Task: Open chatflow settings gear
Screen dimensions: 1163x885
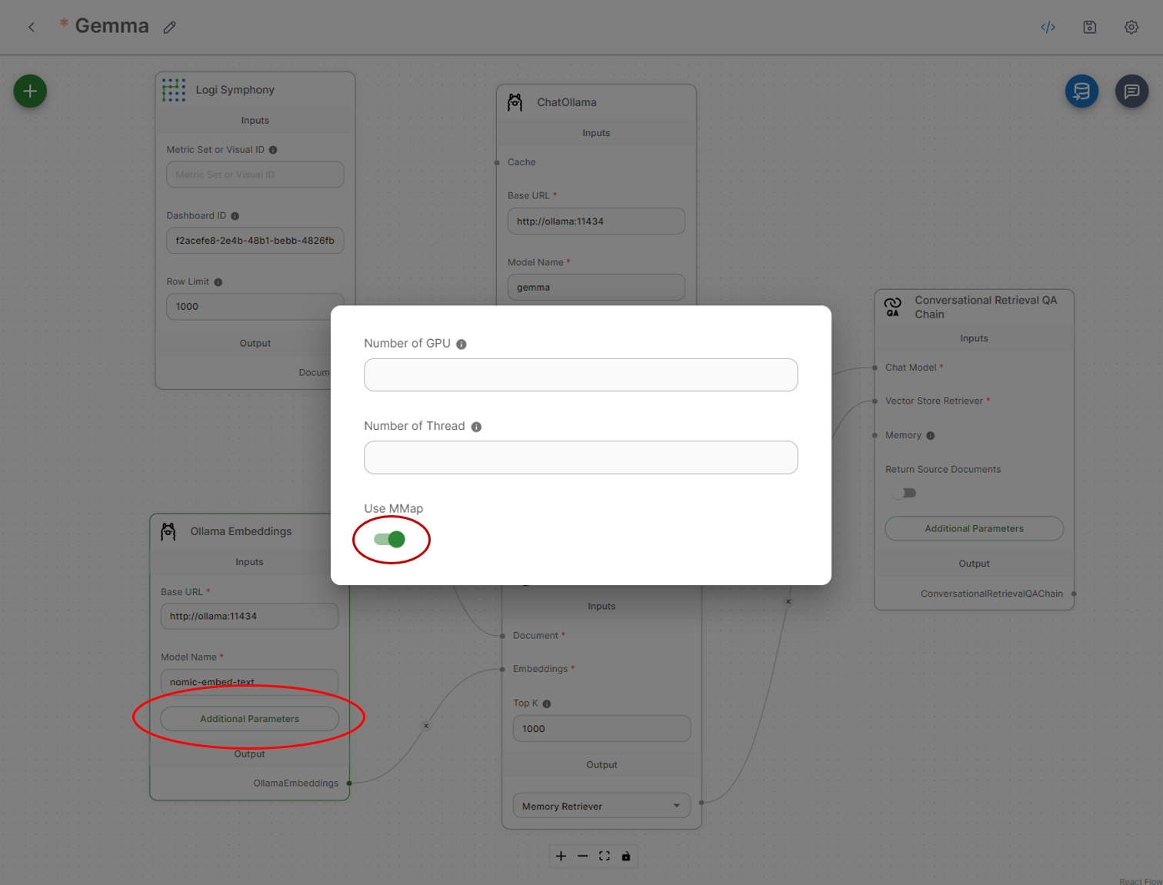Action: click(1131, 27)
